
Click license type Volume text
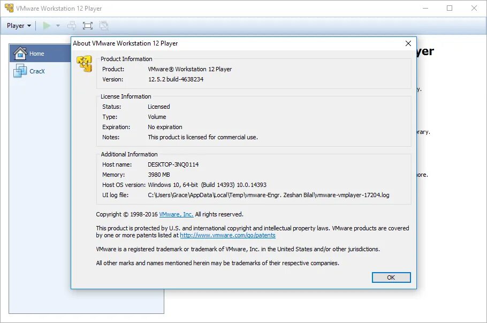[157, 117]
